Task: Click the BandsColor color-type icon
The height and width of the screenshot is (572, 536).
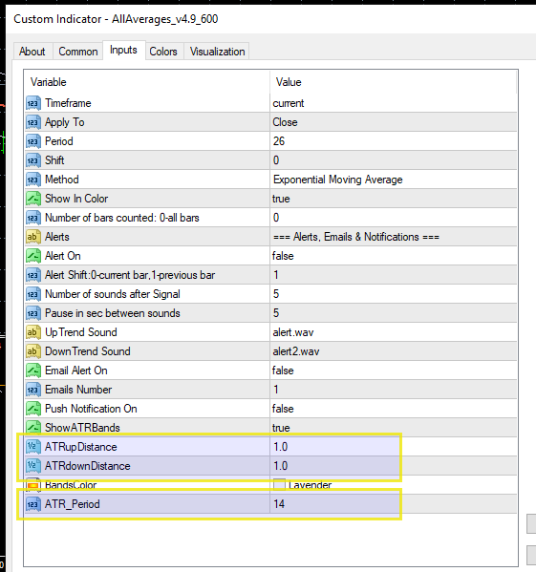Action: pyautogui.click(x=33, y=485)
